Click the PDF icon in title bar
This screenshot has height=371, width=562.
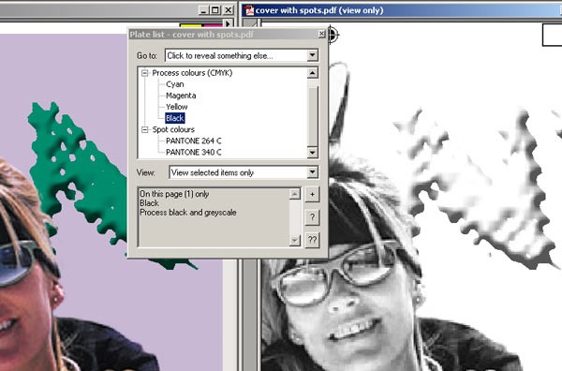(x=249, y=10)
